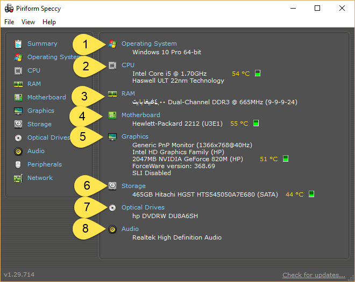The width and height of the screenshot is (355, 282).
Task: Select Summary in the sidebar
Action: tap(42, 44)
